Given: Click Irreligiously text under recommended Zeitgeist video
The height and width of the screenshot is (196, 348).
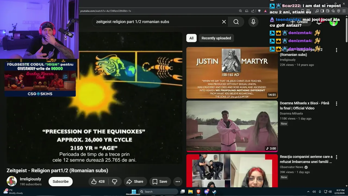Looking at the screenshot, I should tap(288, 60).
